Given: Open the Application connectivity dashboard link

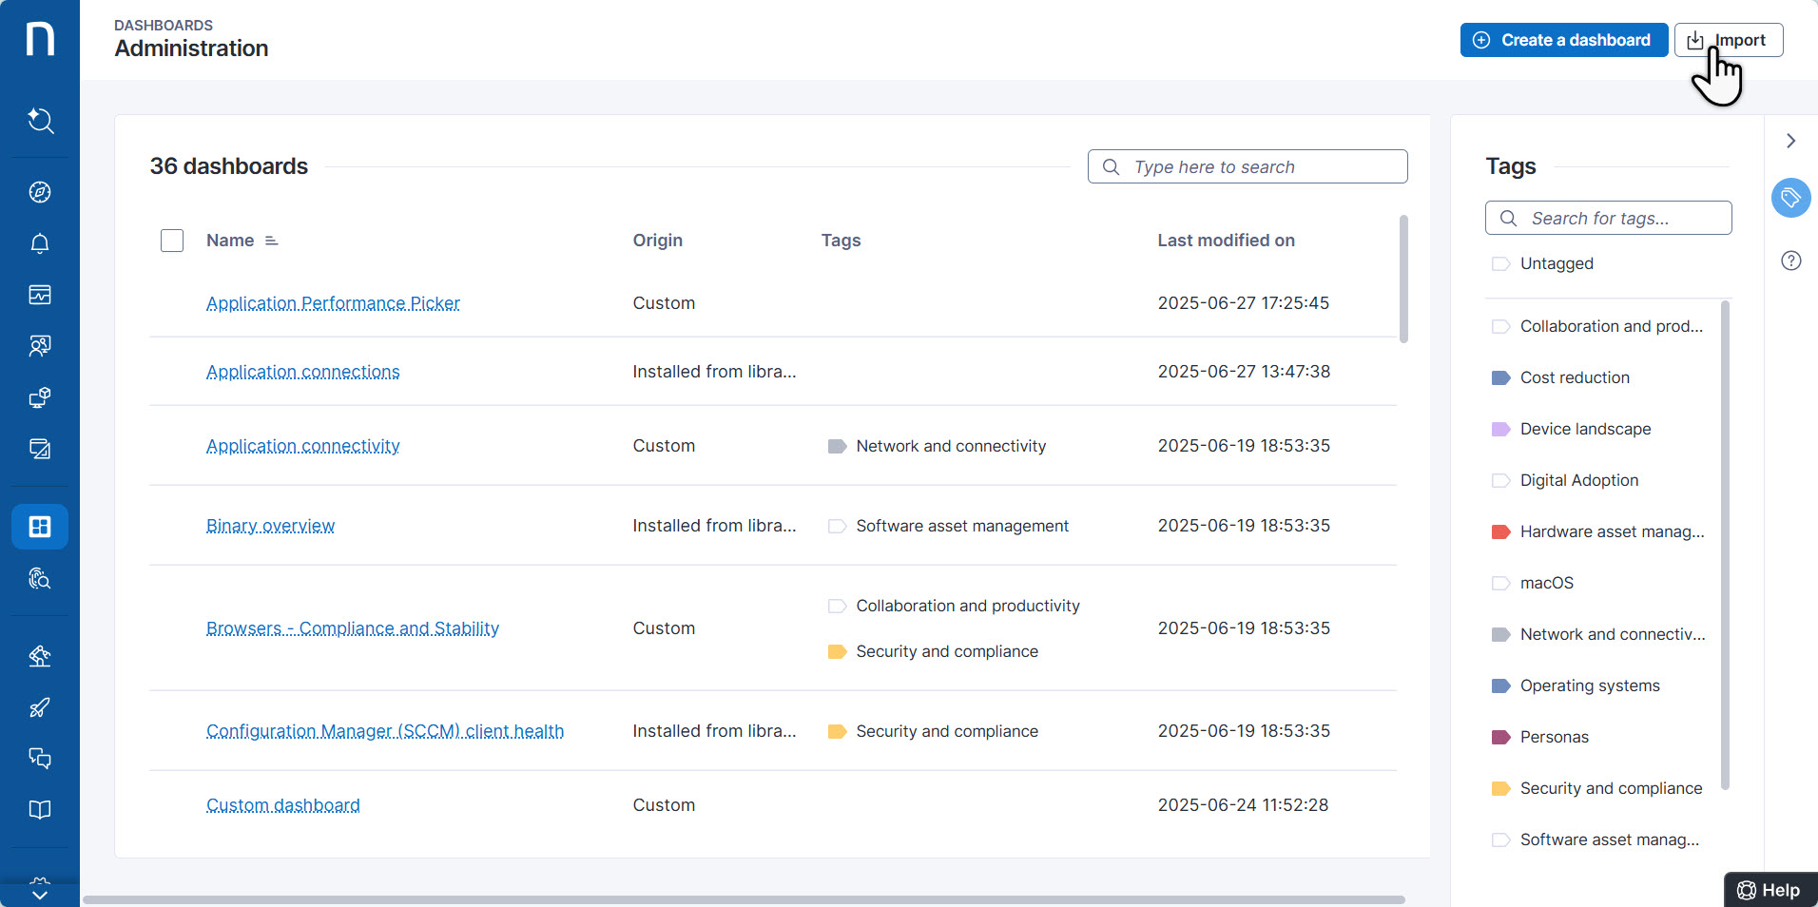Looking at the screenshot, I should point(302,446).
